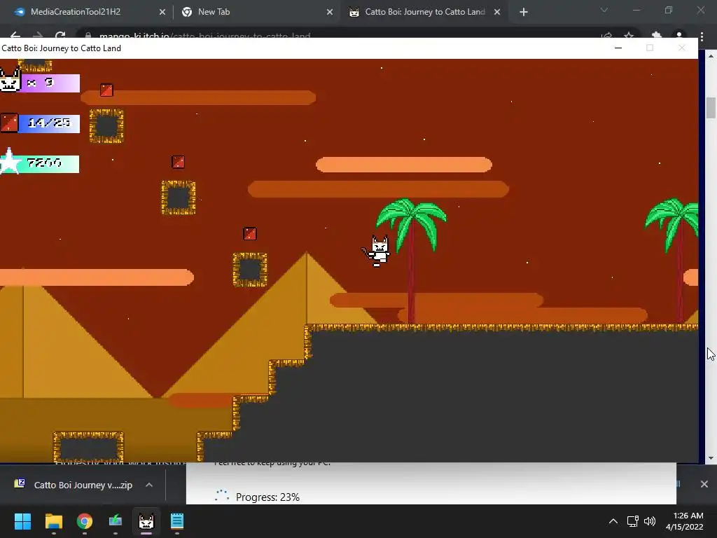Click the red gem above the middle floating block

pos(179,162)
